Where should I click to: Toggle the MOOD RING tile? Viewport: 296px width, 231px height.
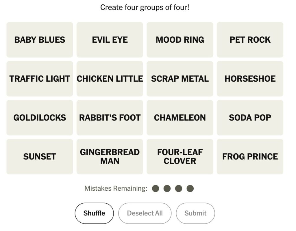pyautogui.click(x=180, y=40)
